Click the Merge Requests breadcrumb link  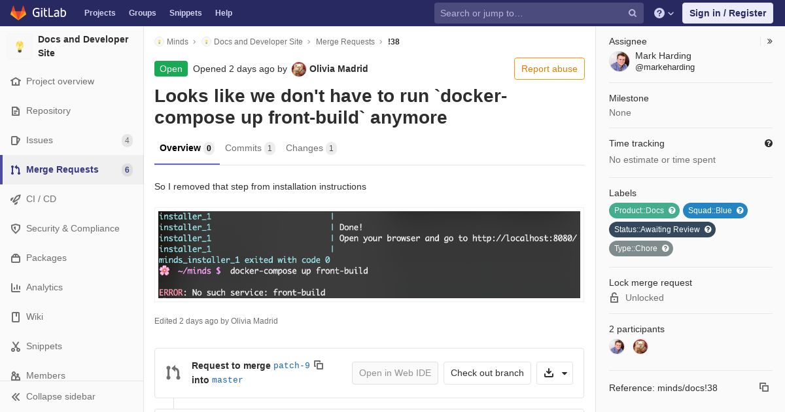345,42
